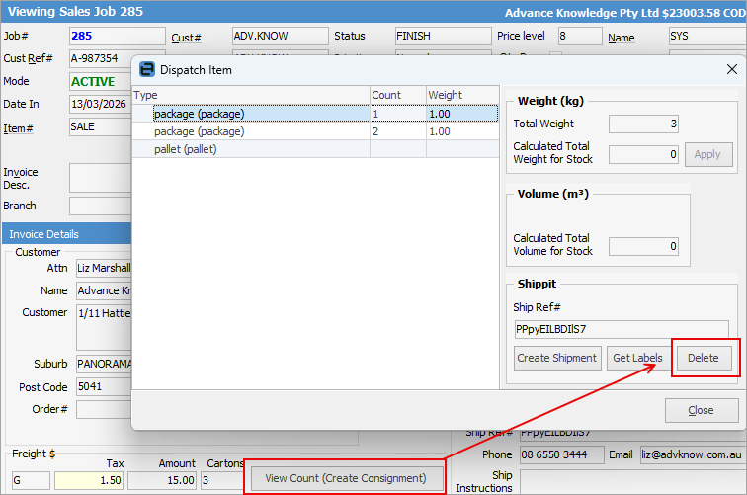The width and height of the screenshot is (747, 495).
Task: Click the Cartons field showing 3
Action: click(222, 480)
